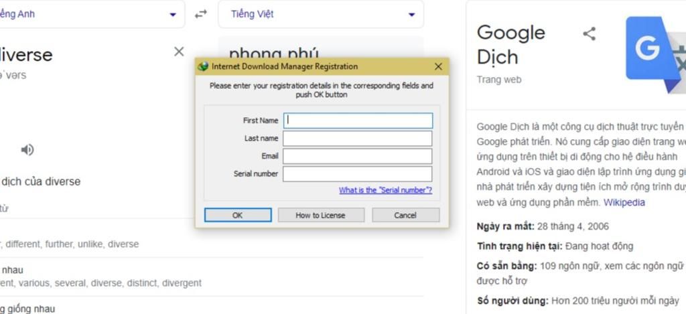Cancel the registration dialog
This screenshot has height=314, width=686.
[405, 215]
